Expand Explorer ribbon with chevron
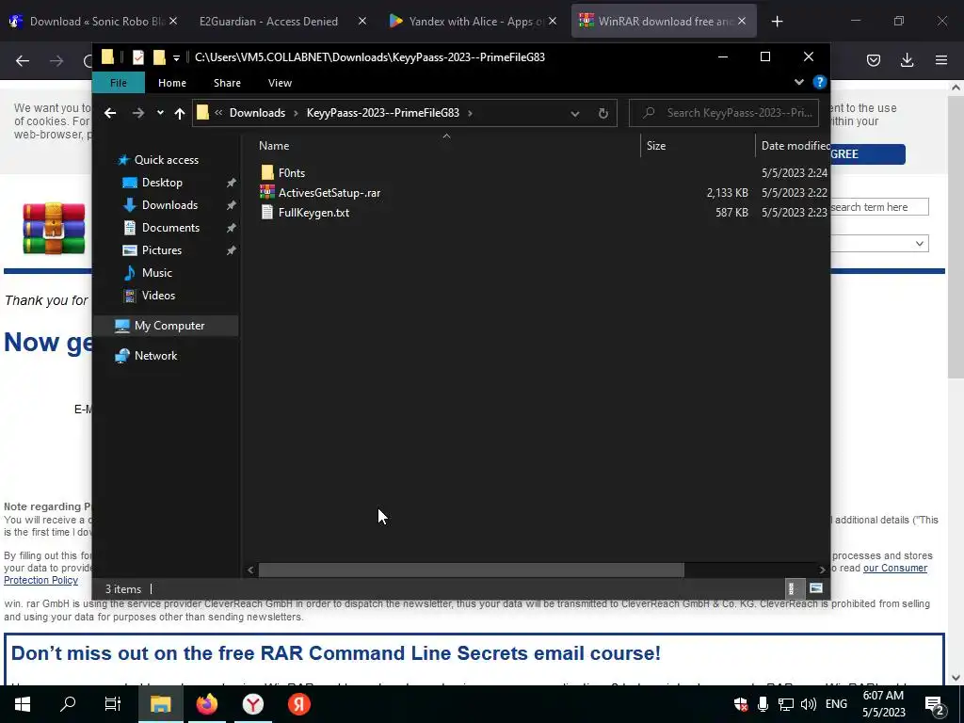This screenshot has width=964, height=723. coord(798,83)
